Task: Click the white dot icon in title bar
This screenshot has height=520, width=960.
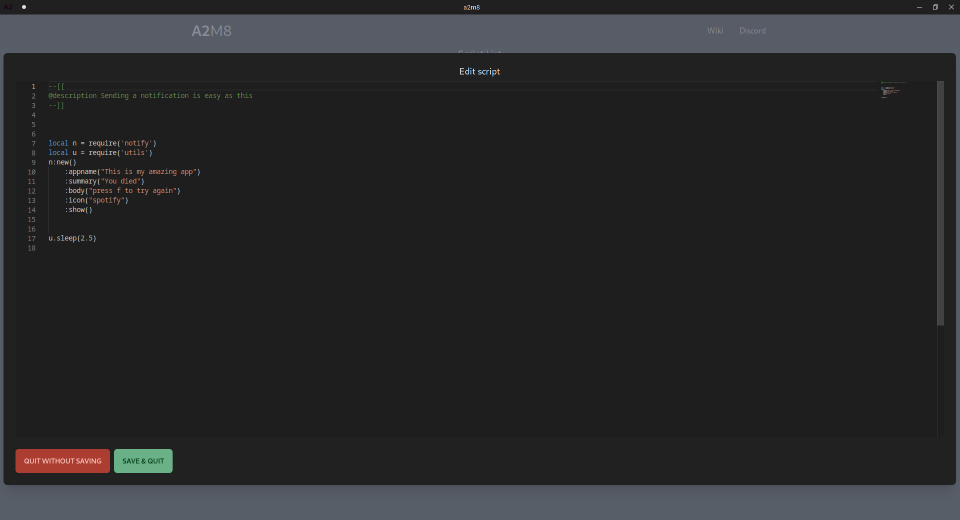Action: [x=24, y=7]
